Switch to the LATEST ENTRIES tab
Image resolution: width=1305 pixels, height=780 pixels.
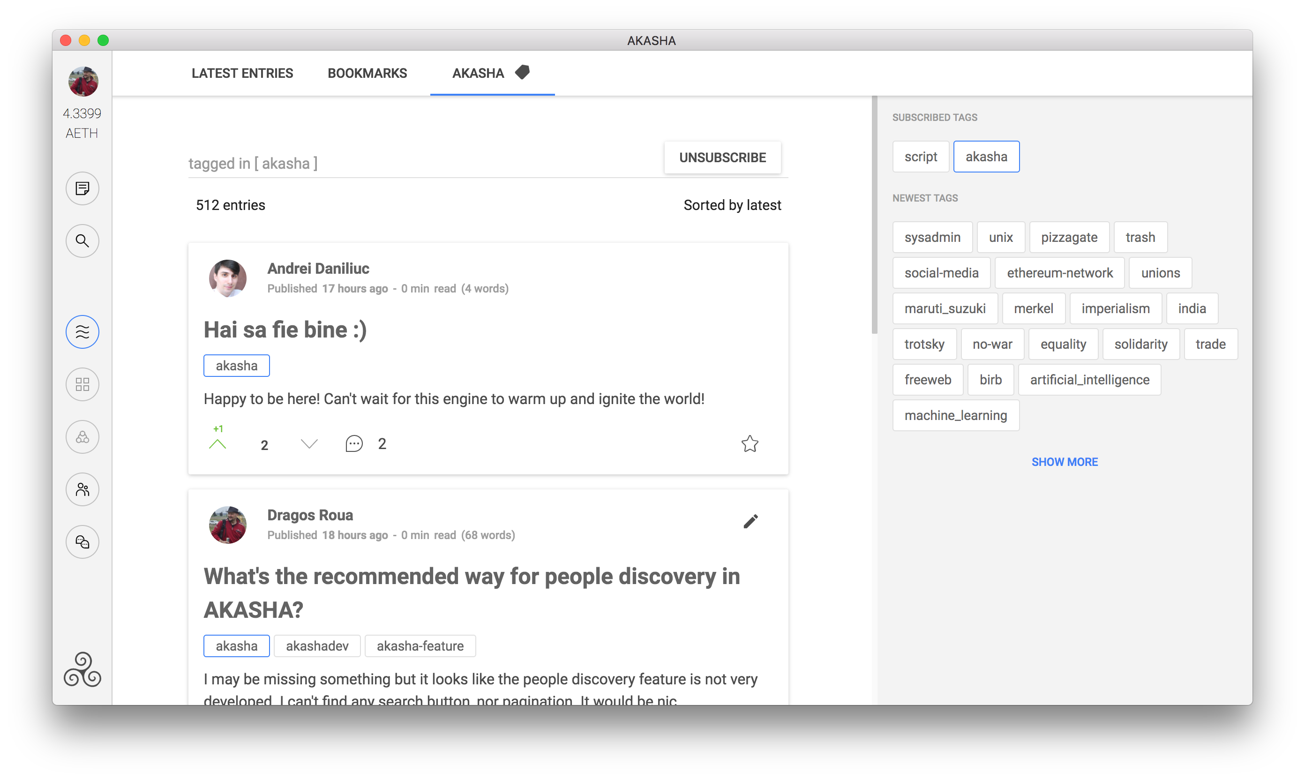point(242,73)
